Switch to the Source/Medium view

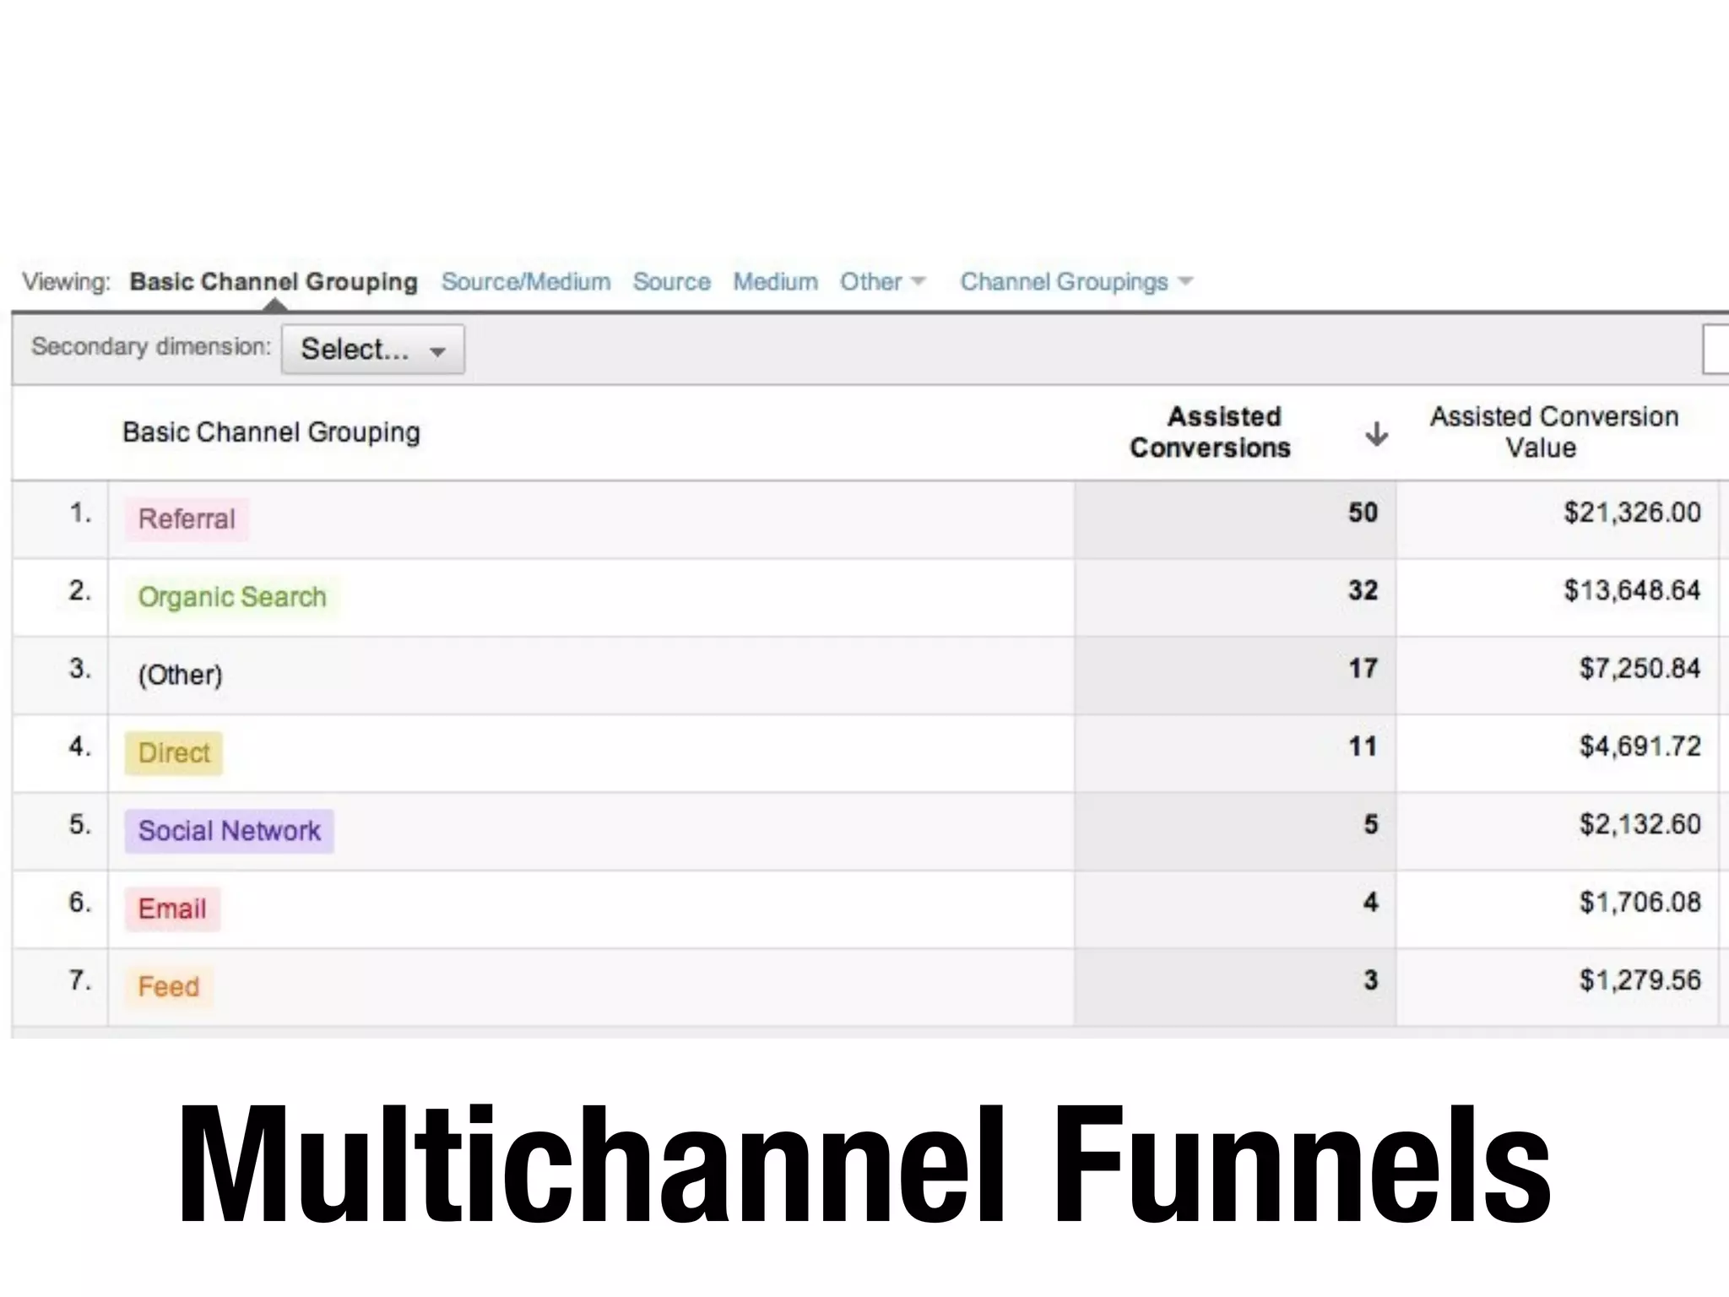[x=526, y=282]
